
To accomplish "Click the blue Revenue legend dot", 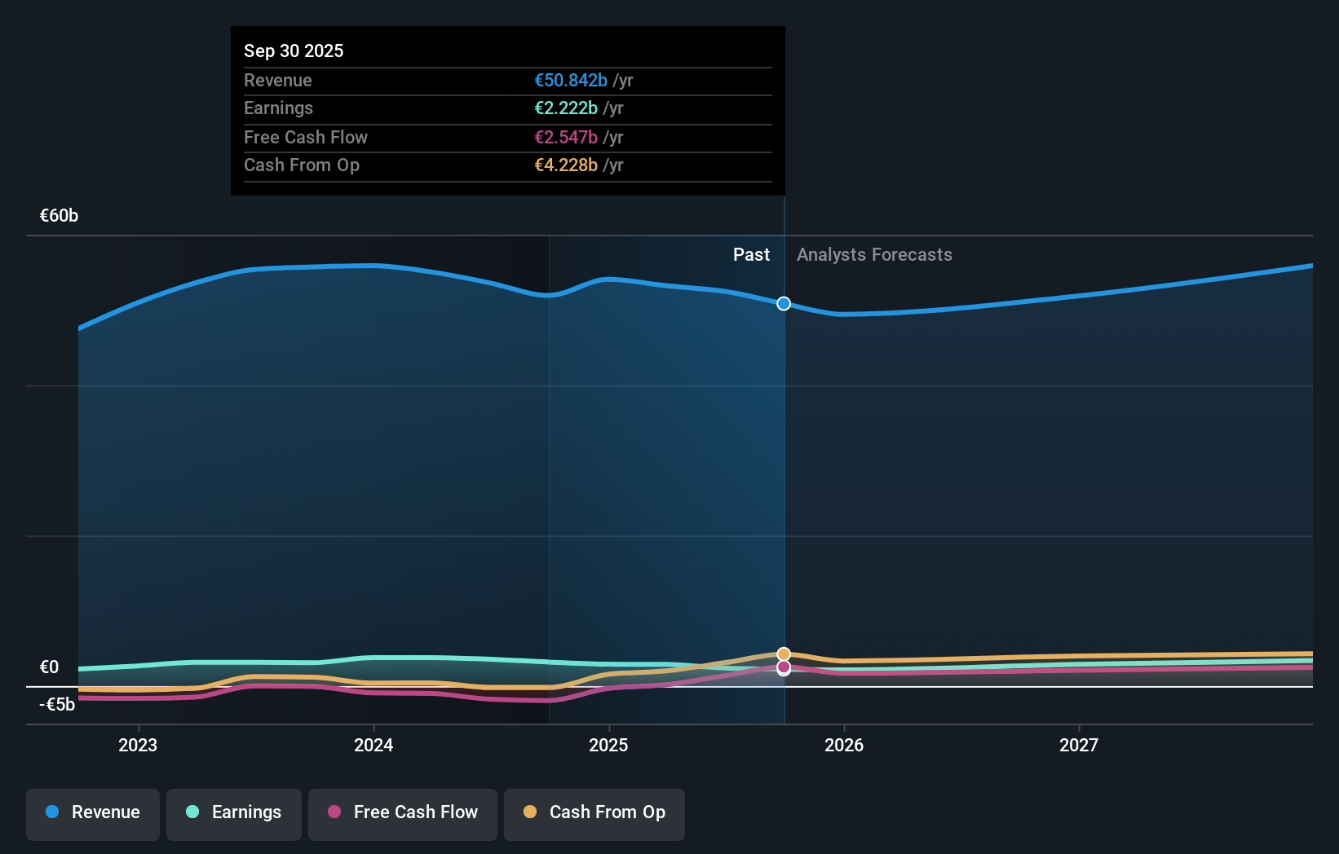I will tap(51, 812).
